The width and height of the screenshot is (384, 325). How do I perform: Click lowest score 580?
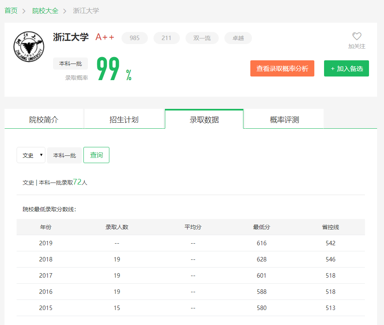point(262,308)
